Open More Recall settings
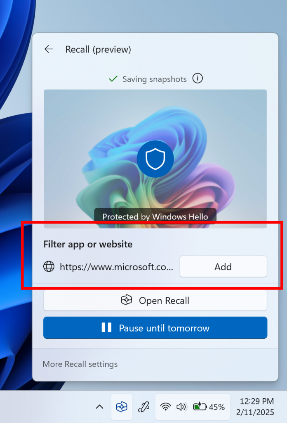The image size is (287, 423). (80, 364)
